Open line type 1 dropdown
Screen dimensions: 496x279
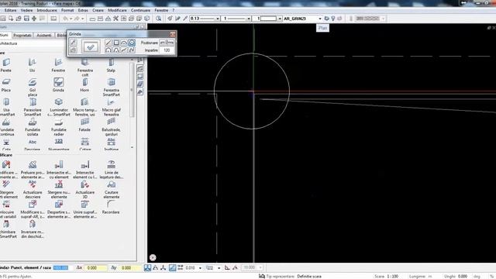point(248,19)
